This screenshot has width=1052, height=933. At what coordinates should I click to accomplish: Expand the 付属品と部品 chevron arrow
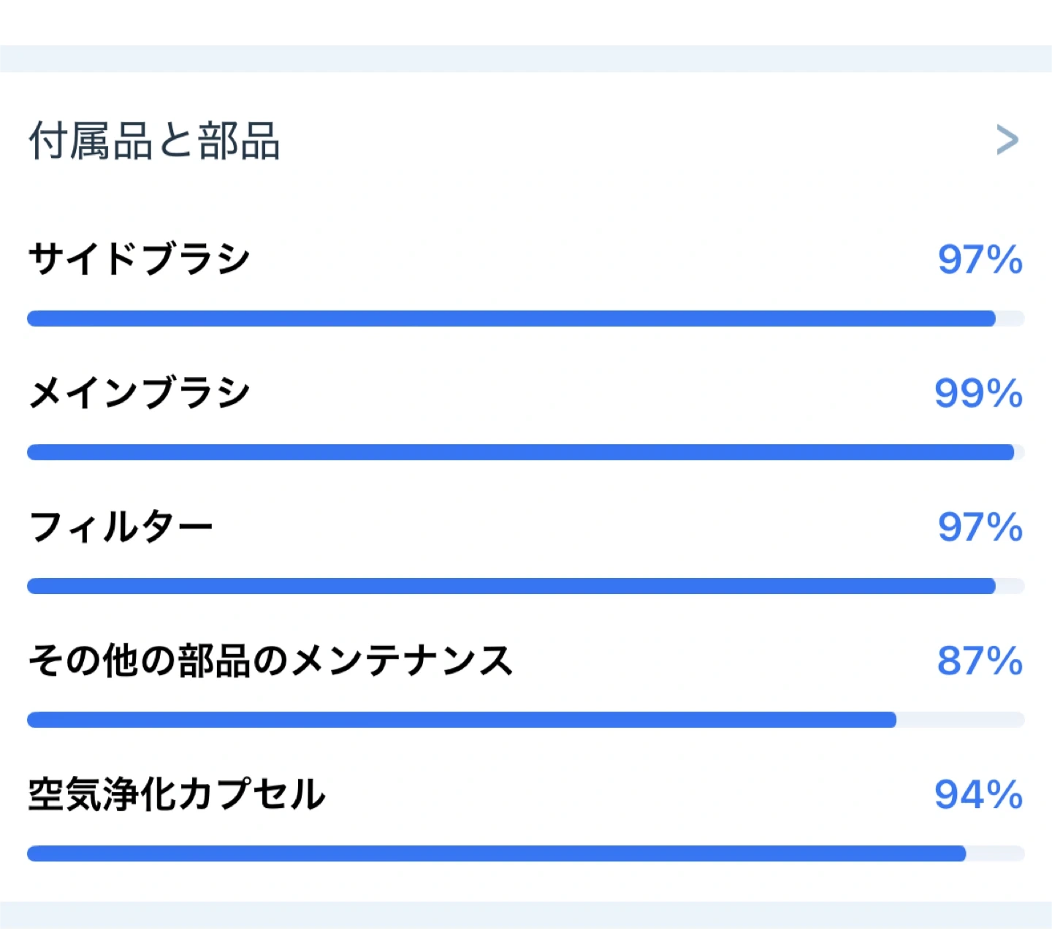1007,140
